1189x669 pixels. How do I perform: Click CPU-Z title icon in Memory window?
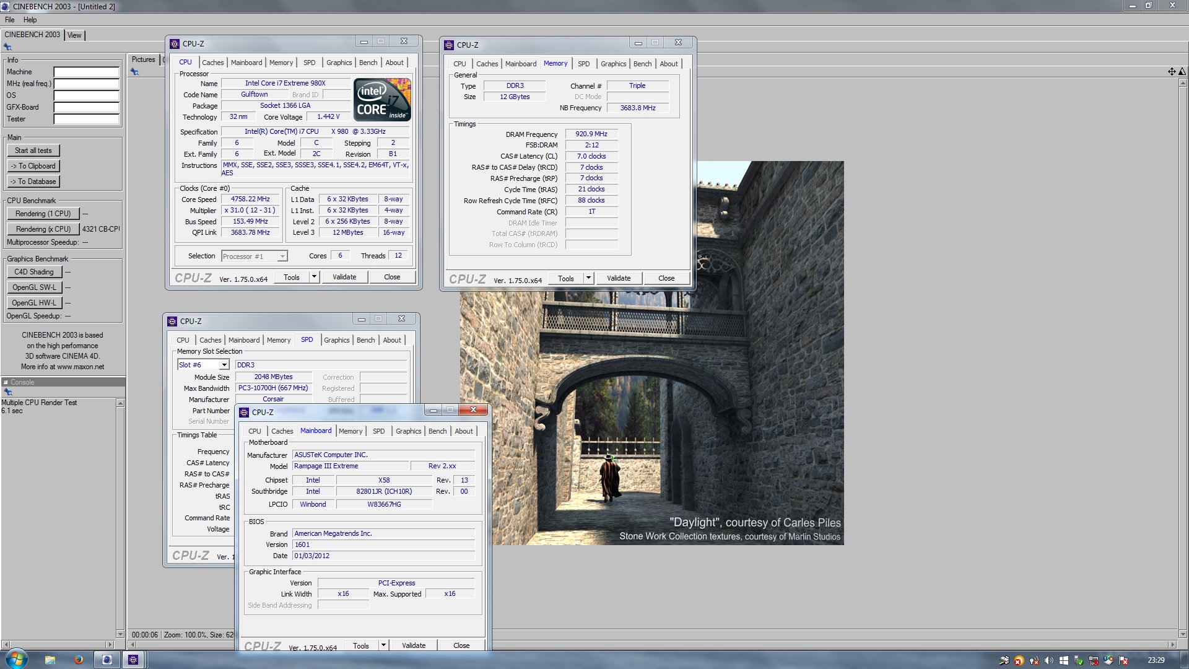pos(449,45)
